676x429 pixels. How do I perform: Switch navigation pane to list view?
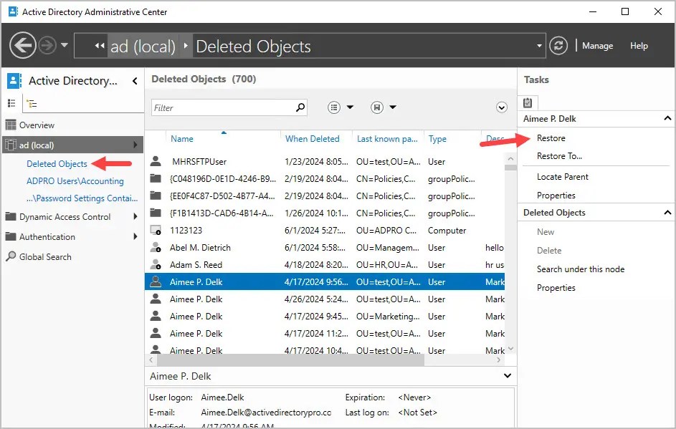11,103
